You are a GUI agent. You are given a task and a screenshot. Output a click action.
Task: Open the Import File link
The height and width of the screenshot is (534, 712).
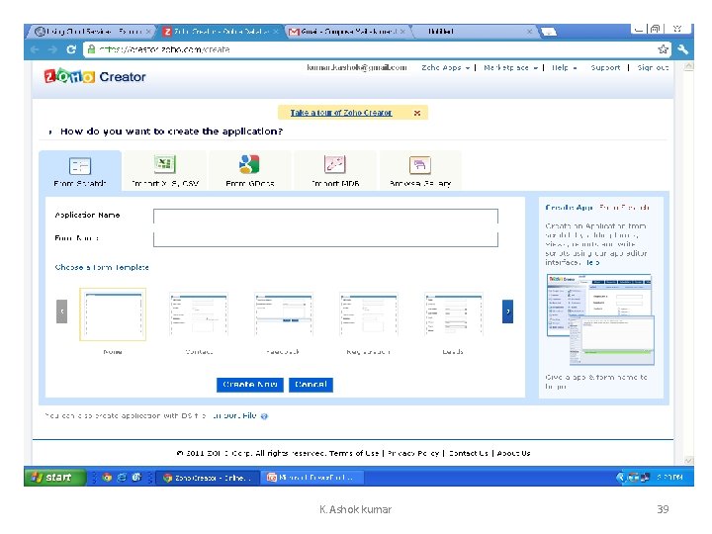pyautogui.click(x=234, y=415)
